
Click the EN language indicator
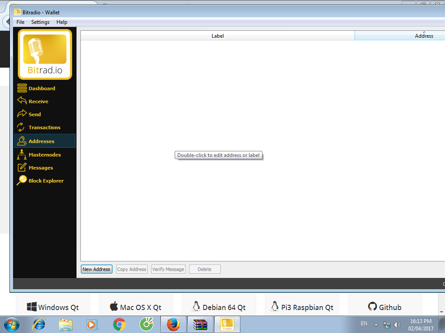[364, 323]
